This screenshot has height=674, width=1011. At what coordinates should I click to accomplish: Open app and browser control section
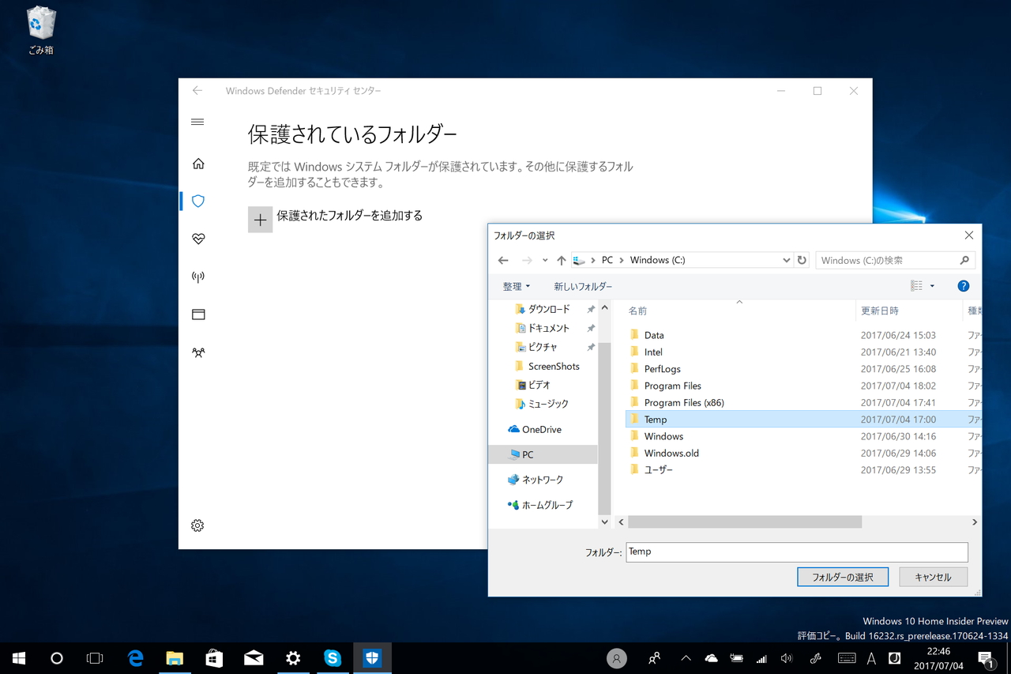(197, 314)
